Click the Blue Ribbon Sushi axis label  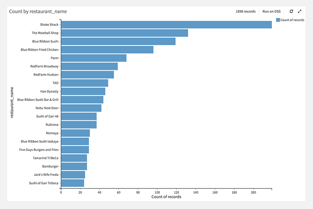(x=45, y=41)
